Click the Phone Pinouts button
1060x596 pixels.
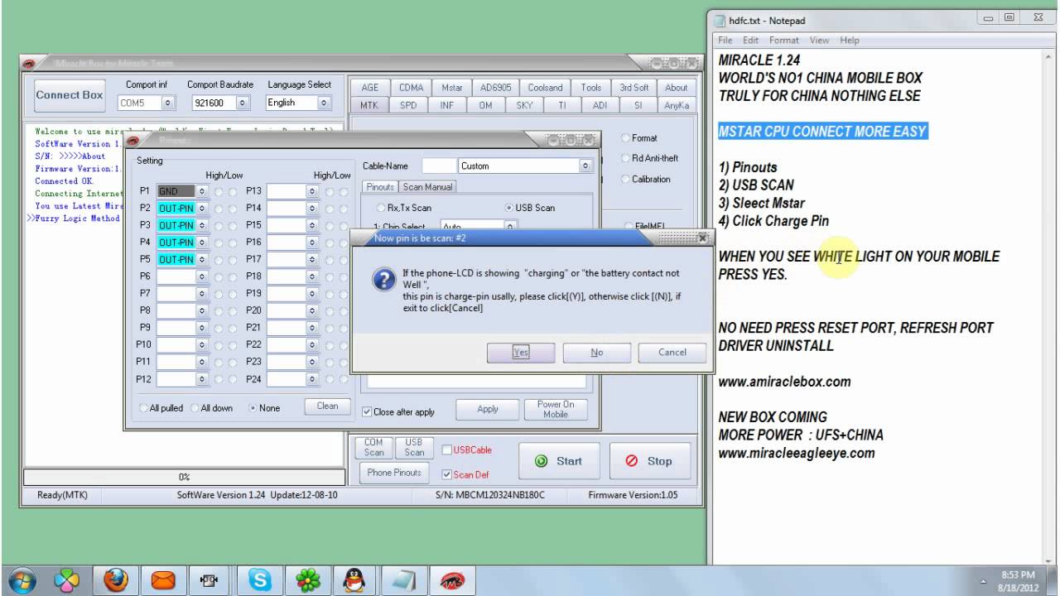394,473
